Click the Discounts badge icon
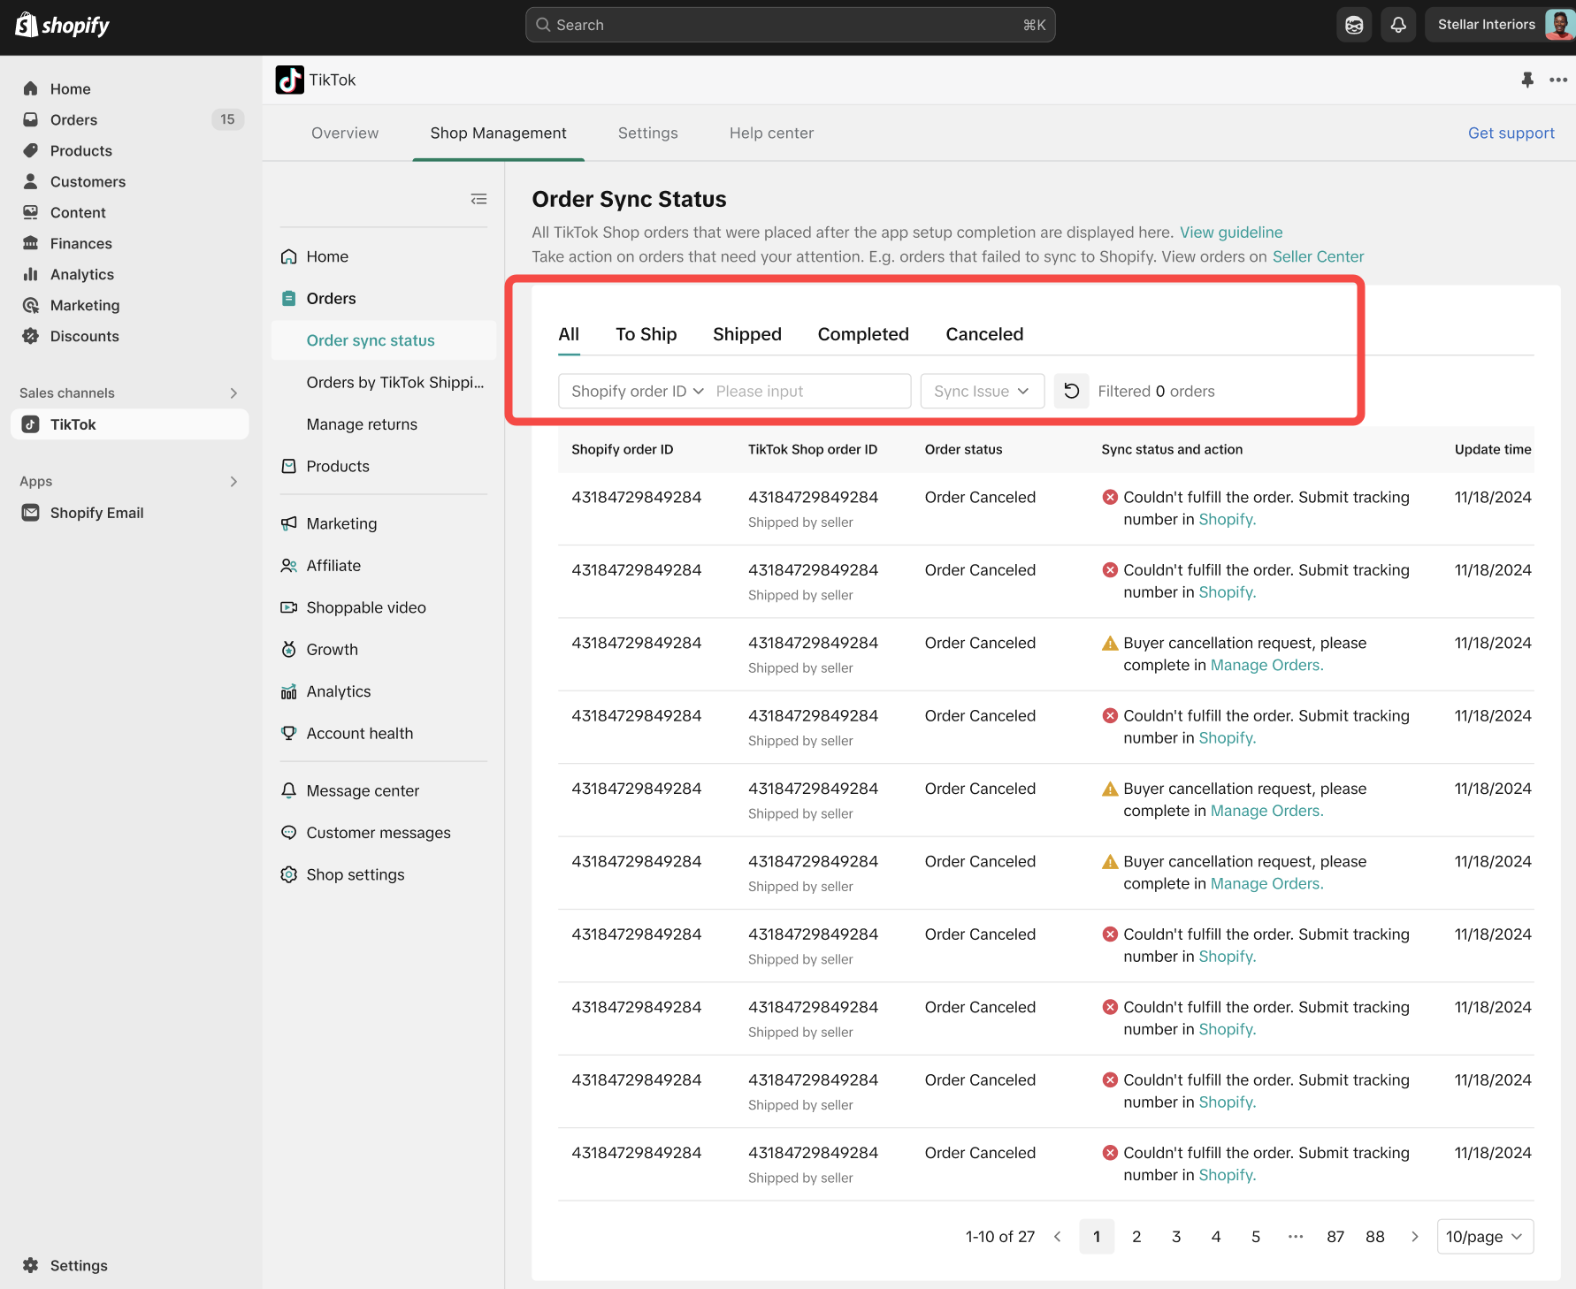1576x1289 pixels. click(x=31, y=336)
